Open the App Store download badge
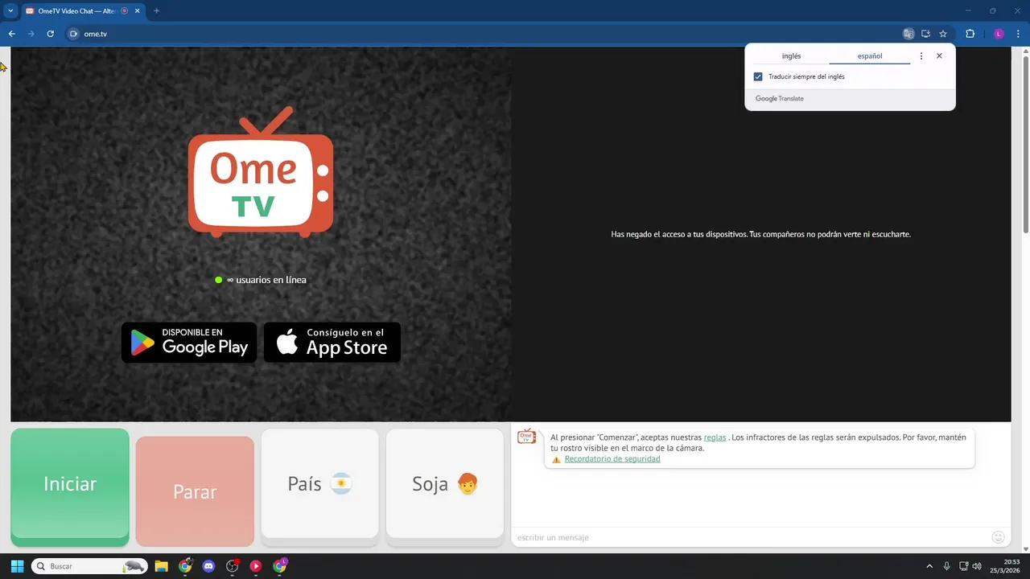Screen dimensions: 1030x579 point(332,343)
